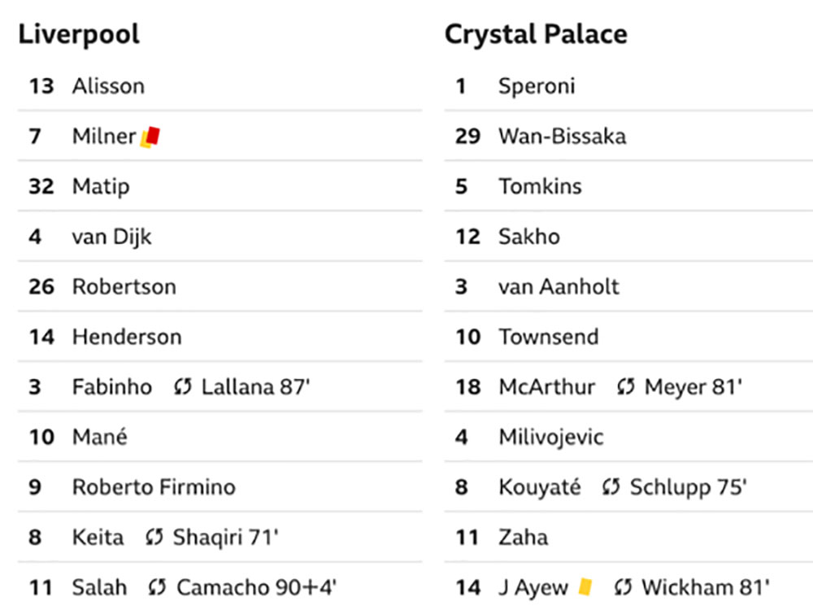The image size is (813, 610).
Task: Click on Robertson's shirt number 26
Action: (x=41, y=287)
